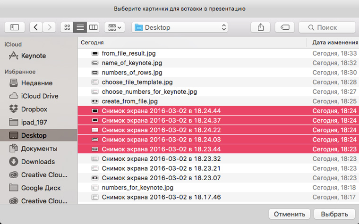Go forward with the right chevron
The image size is (359, 224).
click(49, 27)
